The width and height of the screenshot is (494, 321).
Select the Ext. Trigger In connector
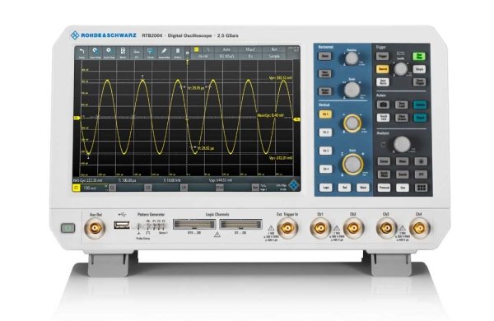pyautogui.click(x=287, y=228)
